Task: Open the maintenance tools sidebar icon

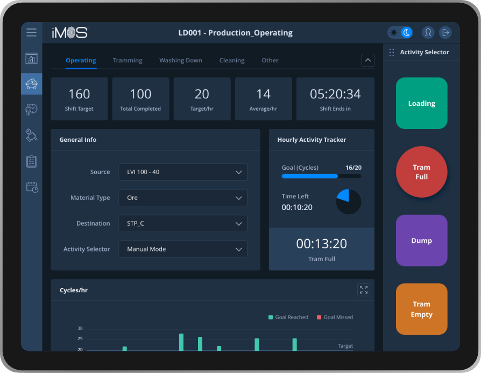Action: pyautogui.click(x=32, y=135)
